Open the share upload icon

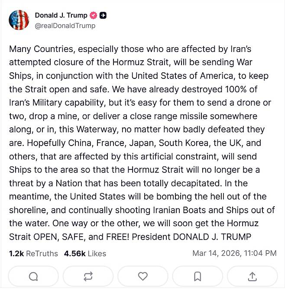pos(253,276)
